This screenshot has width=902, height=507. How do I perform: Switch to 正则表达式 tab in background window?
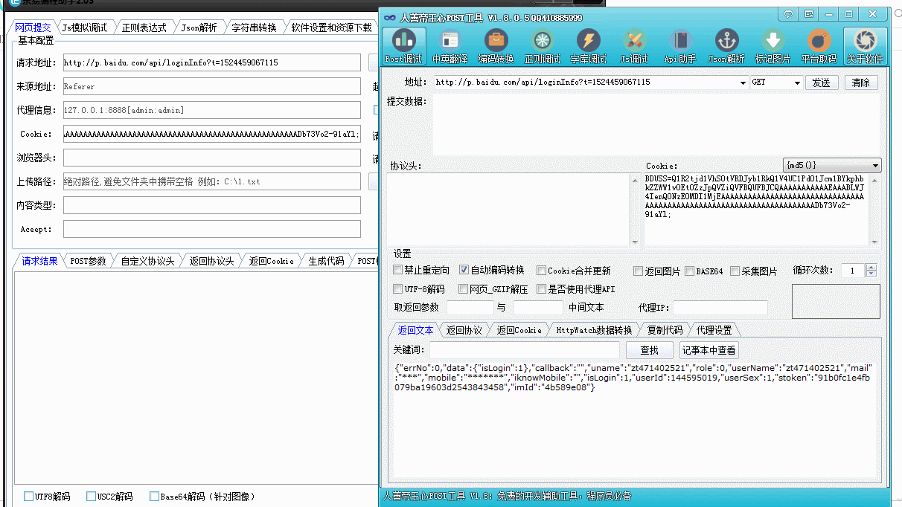(144, 28)
